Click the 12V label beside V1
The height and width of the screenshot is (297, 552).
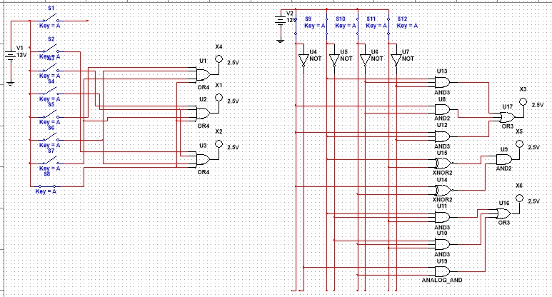(x=21, y=55)
